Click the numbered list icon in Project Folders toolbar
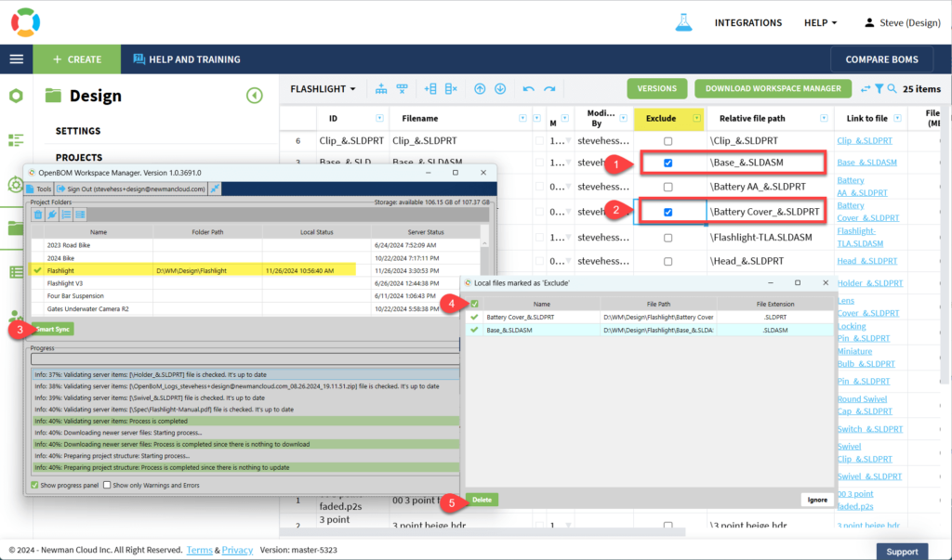The height and width of the screenshot is (560, 952). point(66,215)
